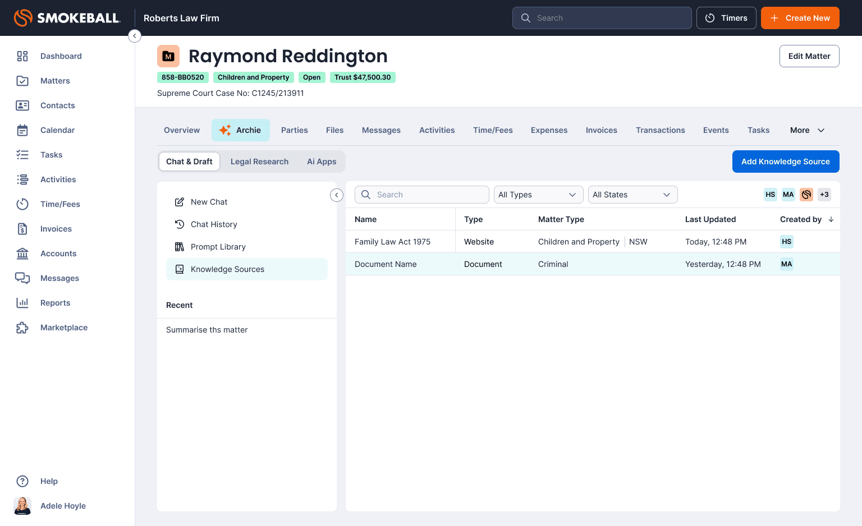Go to Accounts section
The height and width of the screenshot is (526, 862).
pos(58,253)
